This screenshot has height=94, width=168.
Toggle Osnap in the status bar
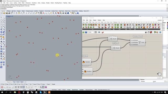69,90
